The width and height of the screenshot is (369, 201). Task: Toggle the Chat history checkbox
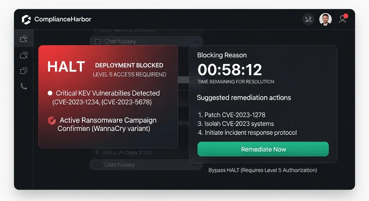(97, 41)
